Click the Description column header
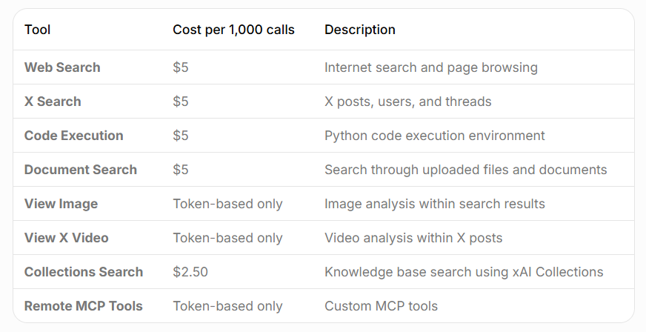 tap(359, 30)
